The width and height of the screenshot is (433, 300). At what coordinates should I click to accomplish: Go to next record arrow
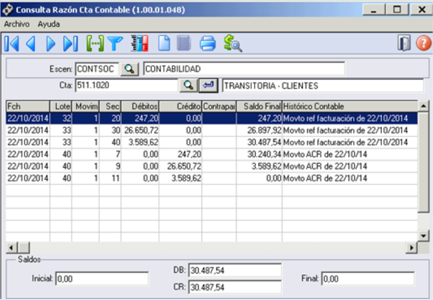51,44
